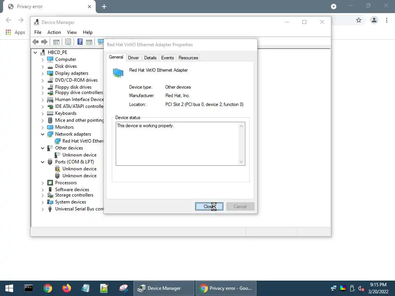Expand the Keyboards category
Image resolution: width=395 pixels, height=296 pixels.
(42, 114)
